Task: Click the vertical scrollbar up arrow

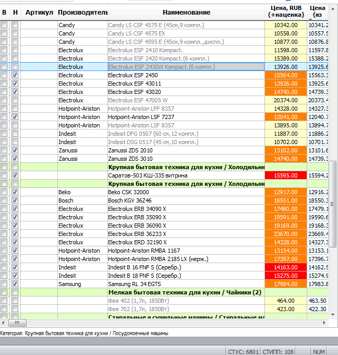Action: coord(333,9)
